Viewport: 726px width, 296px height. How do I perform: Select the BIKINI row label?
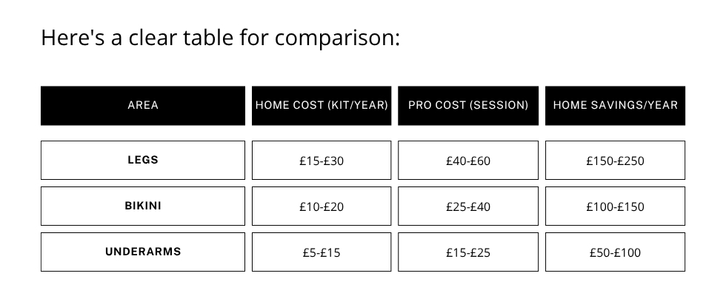(143, 206)
